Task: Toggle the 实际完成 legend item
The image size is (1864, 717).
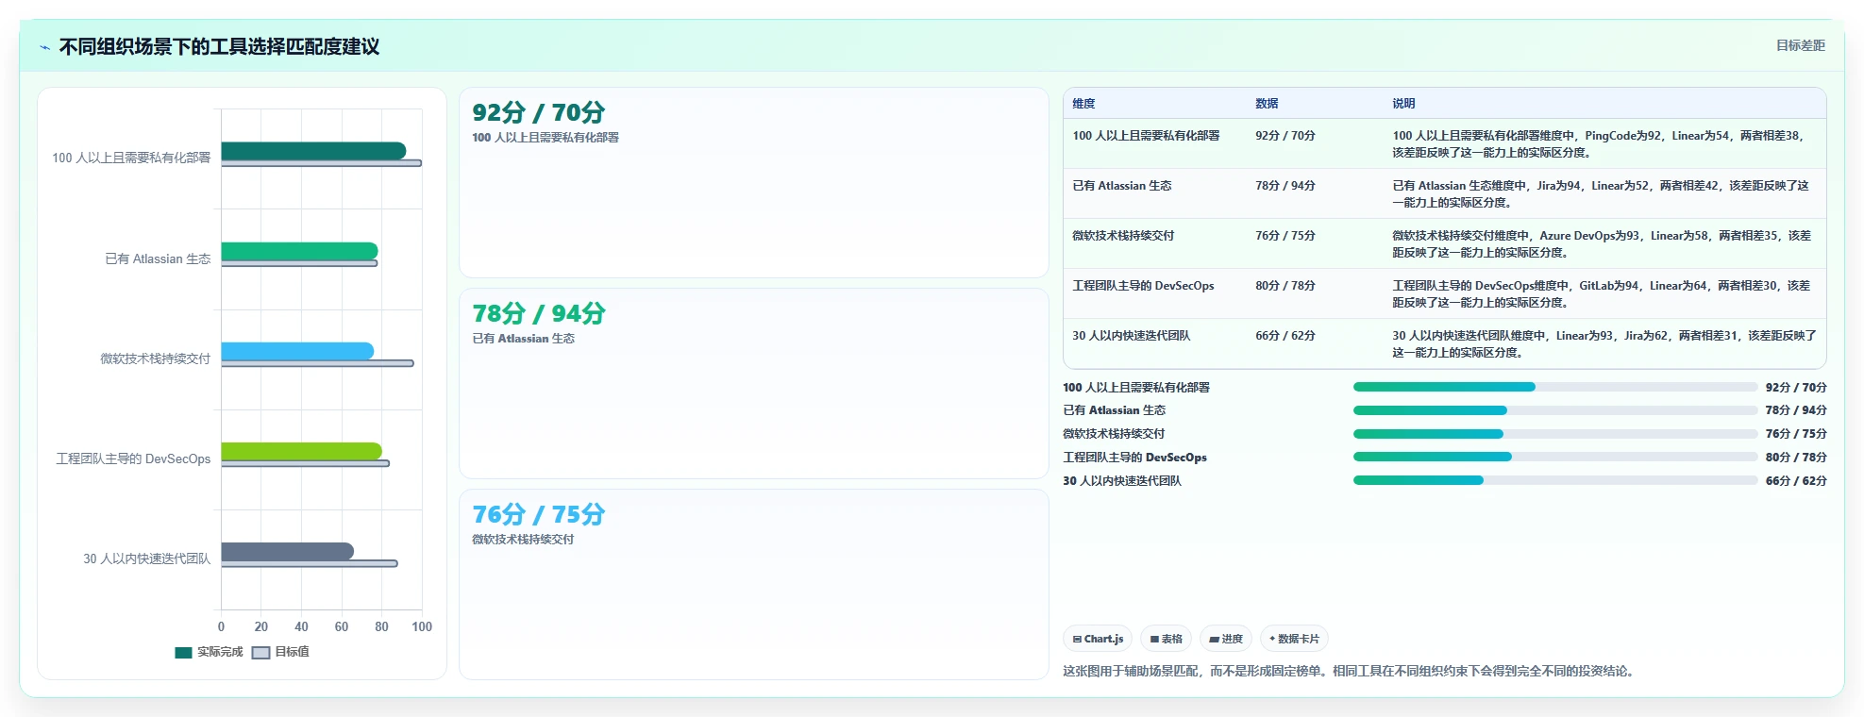Action: pyautogui.click(x=209, y=652)
